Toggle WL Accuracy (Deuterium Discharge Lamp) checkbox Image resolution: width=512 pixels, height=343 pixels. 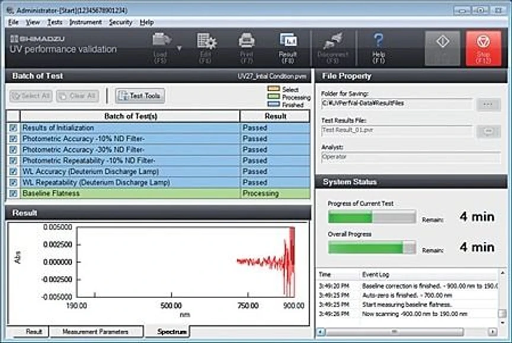[x=13, y=171]
